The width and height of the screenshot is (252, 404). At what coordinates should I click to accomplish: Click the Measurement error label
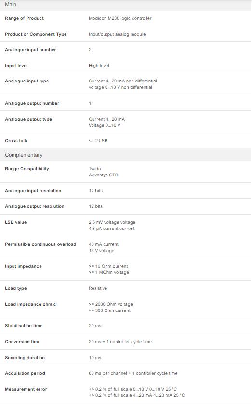tap(26, 389)
